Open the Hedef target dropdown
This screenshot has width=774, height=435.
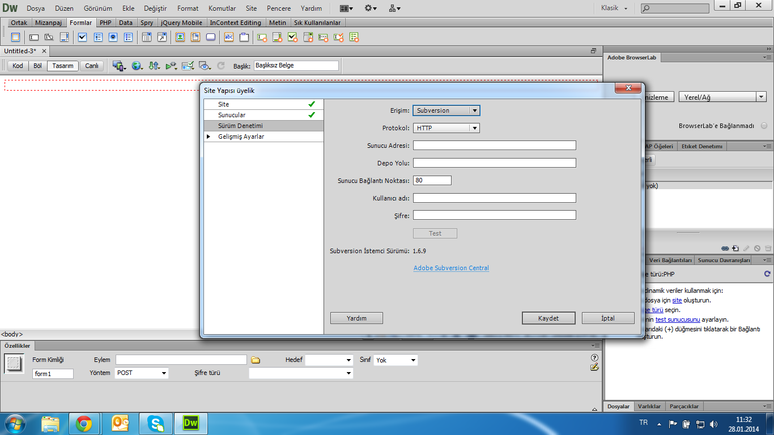[x=330, y=360]
